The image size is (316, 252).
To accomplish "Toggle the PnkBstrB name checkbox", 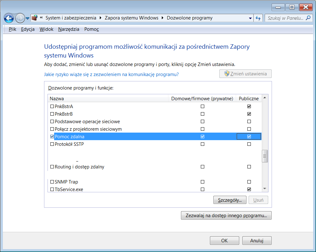I will [52, 114].
